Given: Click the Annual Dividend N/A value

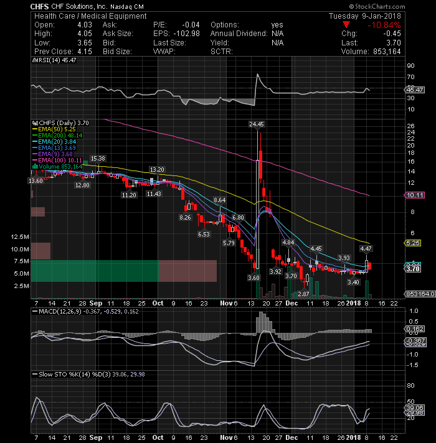Looking at the screenshot, I should click(277, 34).
